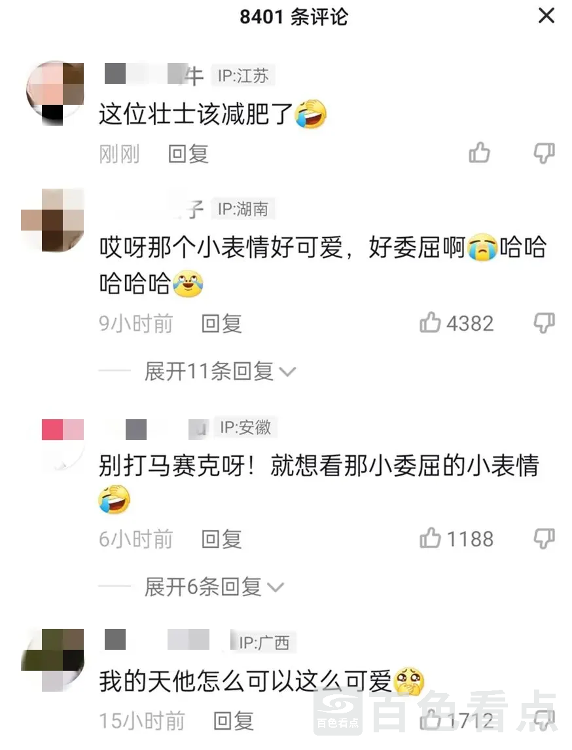This screenshot has width=572, height=750.
Task: Open the Anhui commenter's avatar
Action: point(63,445)
